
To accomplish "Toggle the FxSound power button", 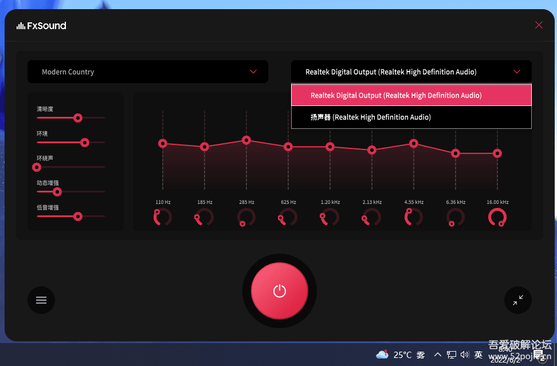I will coord(280,291).
